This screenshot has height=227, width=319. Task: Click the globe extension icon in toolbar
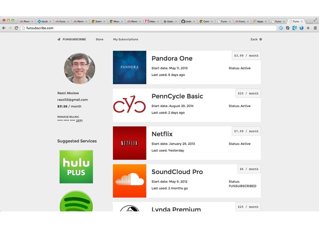(x=302, y=28)
